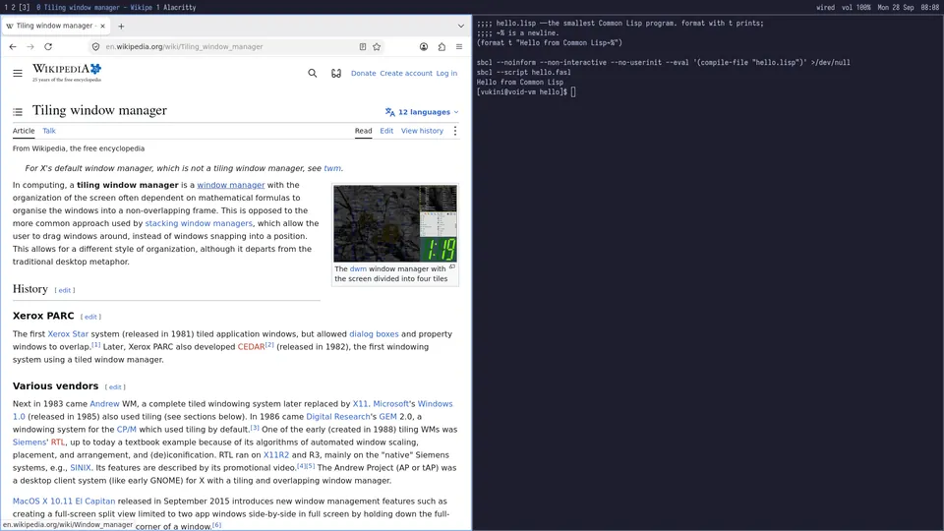Open the 12 languages dropdown
Image resolution: width=944 pixels, height=531 pixels.
pyautogui.click(x=422, y=112)
